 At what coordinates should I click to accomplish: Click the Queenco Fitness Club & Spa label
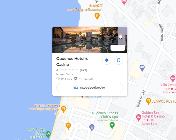tap(105, 115)
